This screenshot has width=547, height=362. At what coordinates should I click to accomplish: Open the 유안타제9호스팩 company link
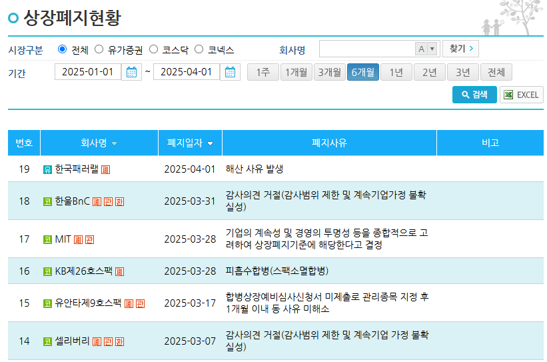[x=88, y=303]
